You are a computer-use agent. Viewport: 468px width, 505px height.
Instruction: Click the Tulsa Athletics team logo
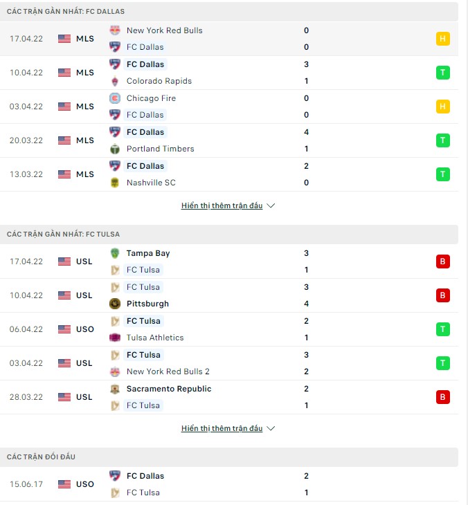tap(115, 338)
